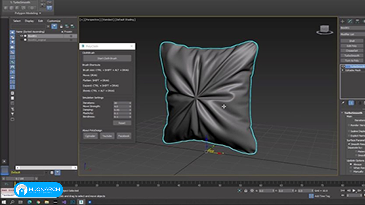
Task: Click the funnel filter icon in Scene Explorer
Action: click(x=12, y=114)
